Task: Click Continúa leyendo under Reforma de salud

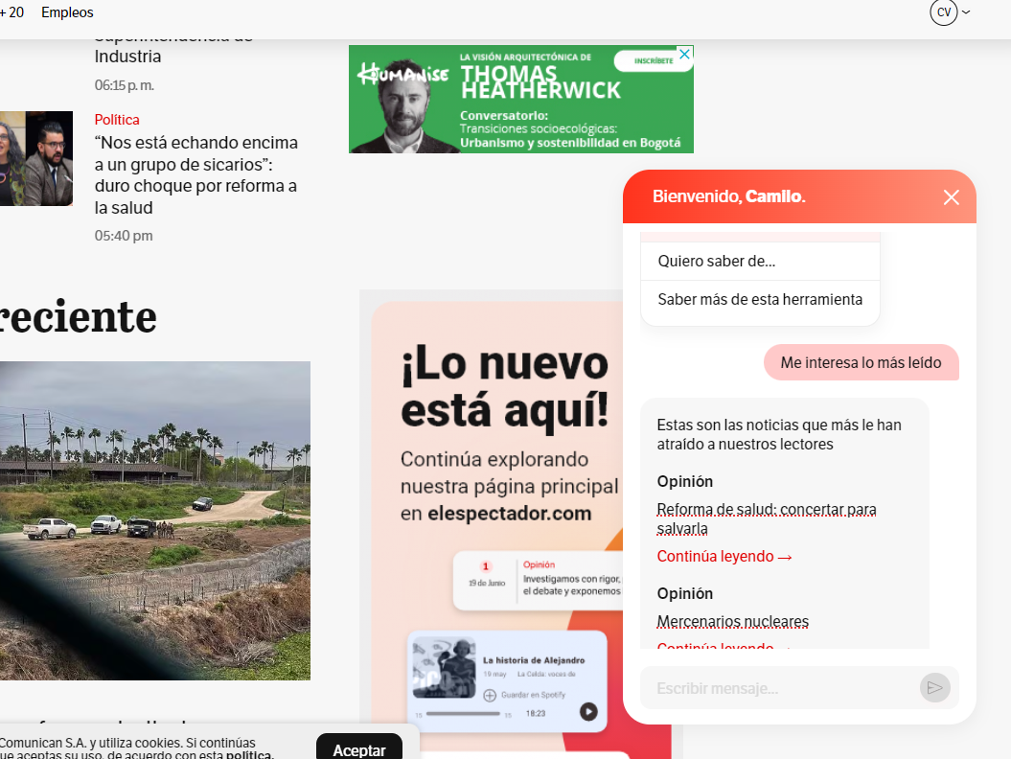Action: click(724, 557)
